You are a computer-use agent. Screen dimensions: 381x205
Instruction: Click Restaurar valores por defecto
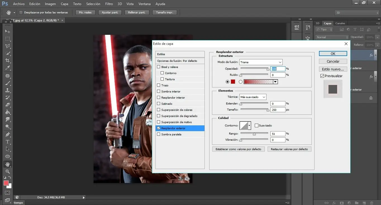click(x=289, y=149)
